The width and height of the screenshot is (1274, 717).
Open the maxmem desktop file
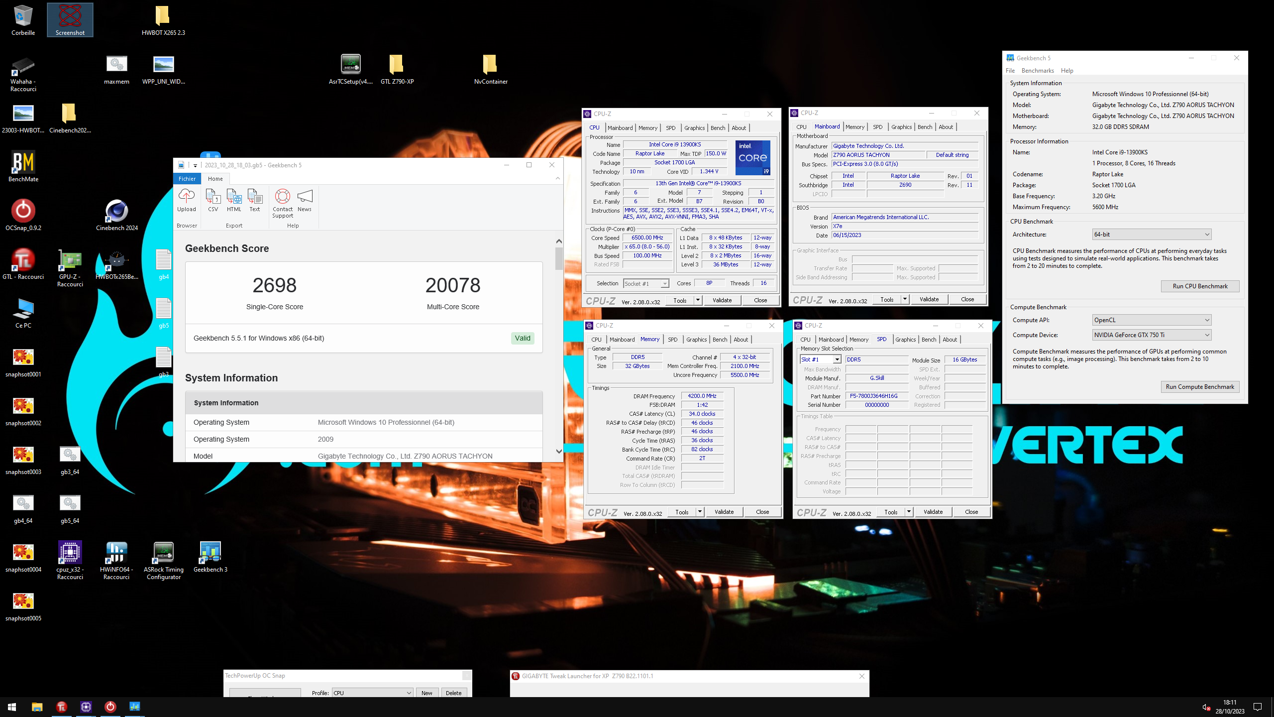(117, 69)
